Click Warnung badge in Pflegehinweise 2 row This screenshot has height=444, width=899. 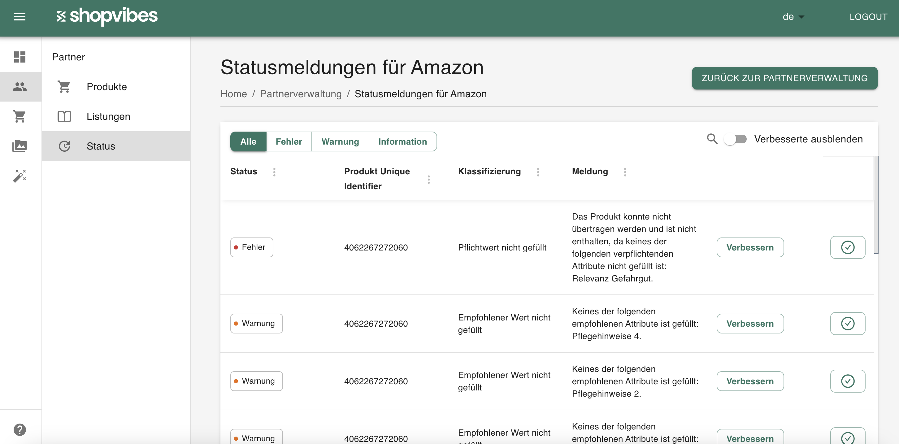pos(257,381)
